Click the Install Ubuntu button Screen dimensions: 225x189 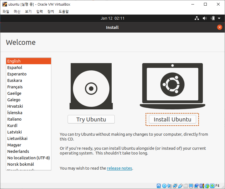click(x=173, y=119)
